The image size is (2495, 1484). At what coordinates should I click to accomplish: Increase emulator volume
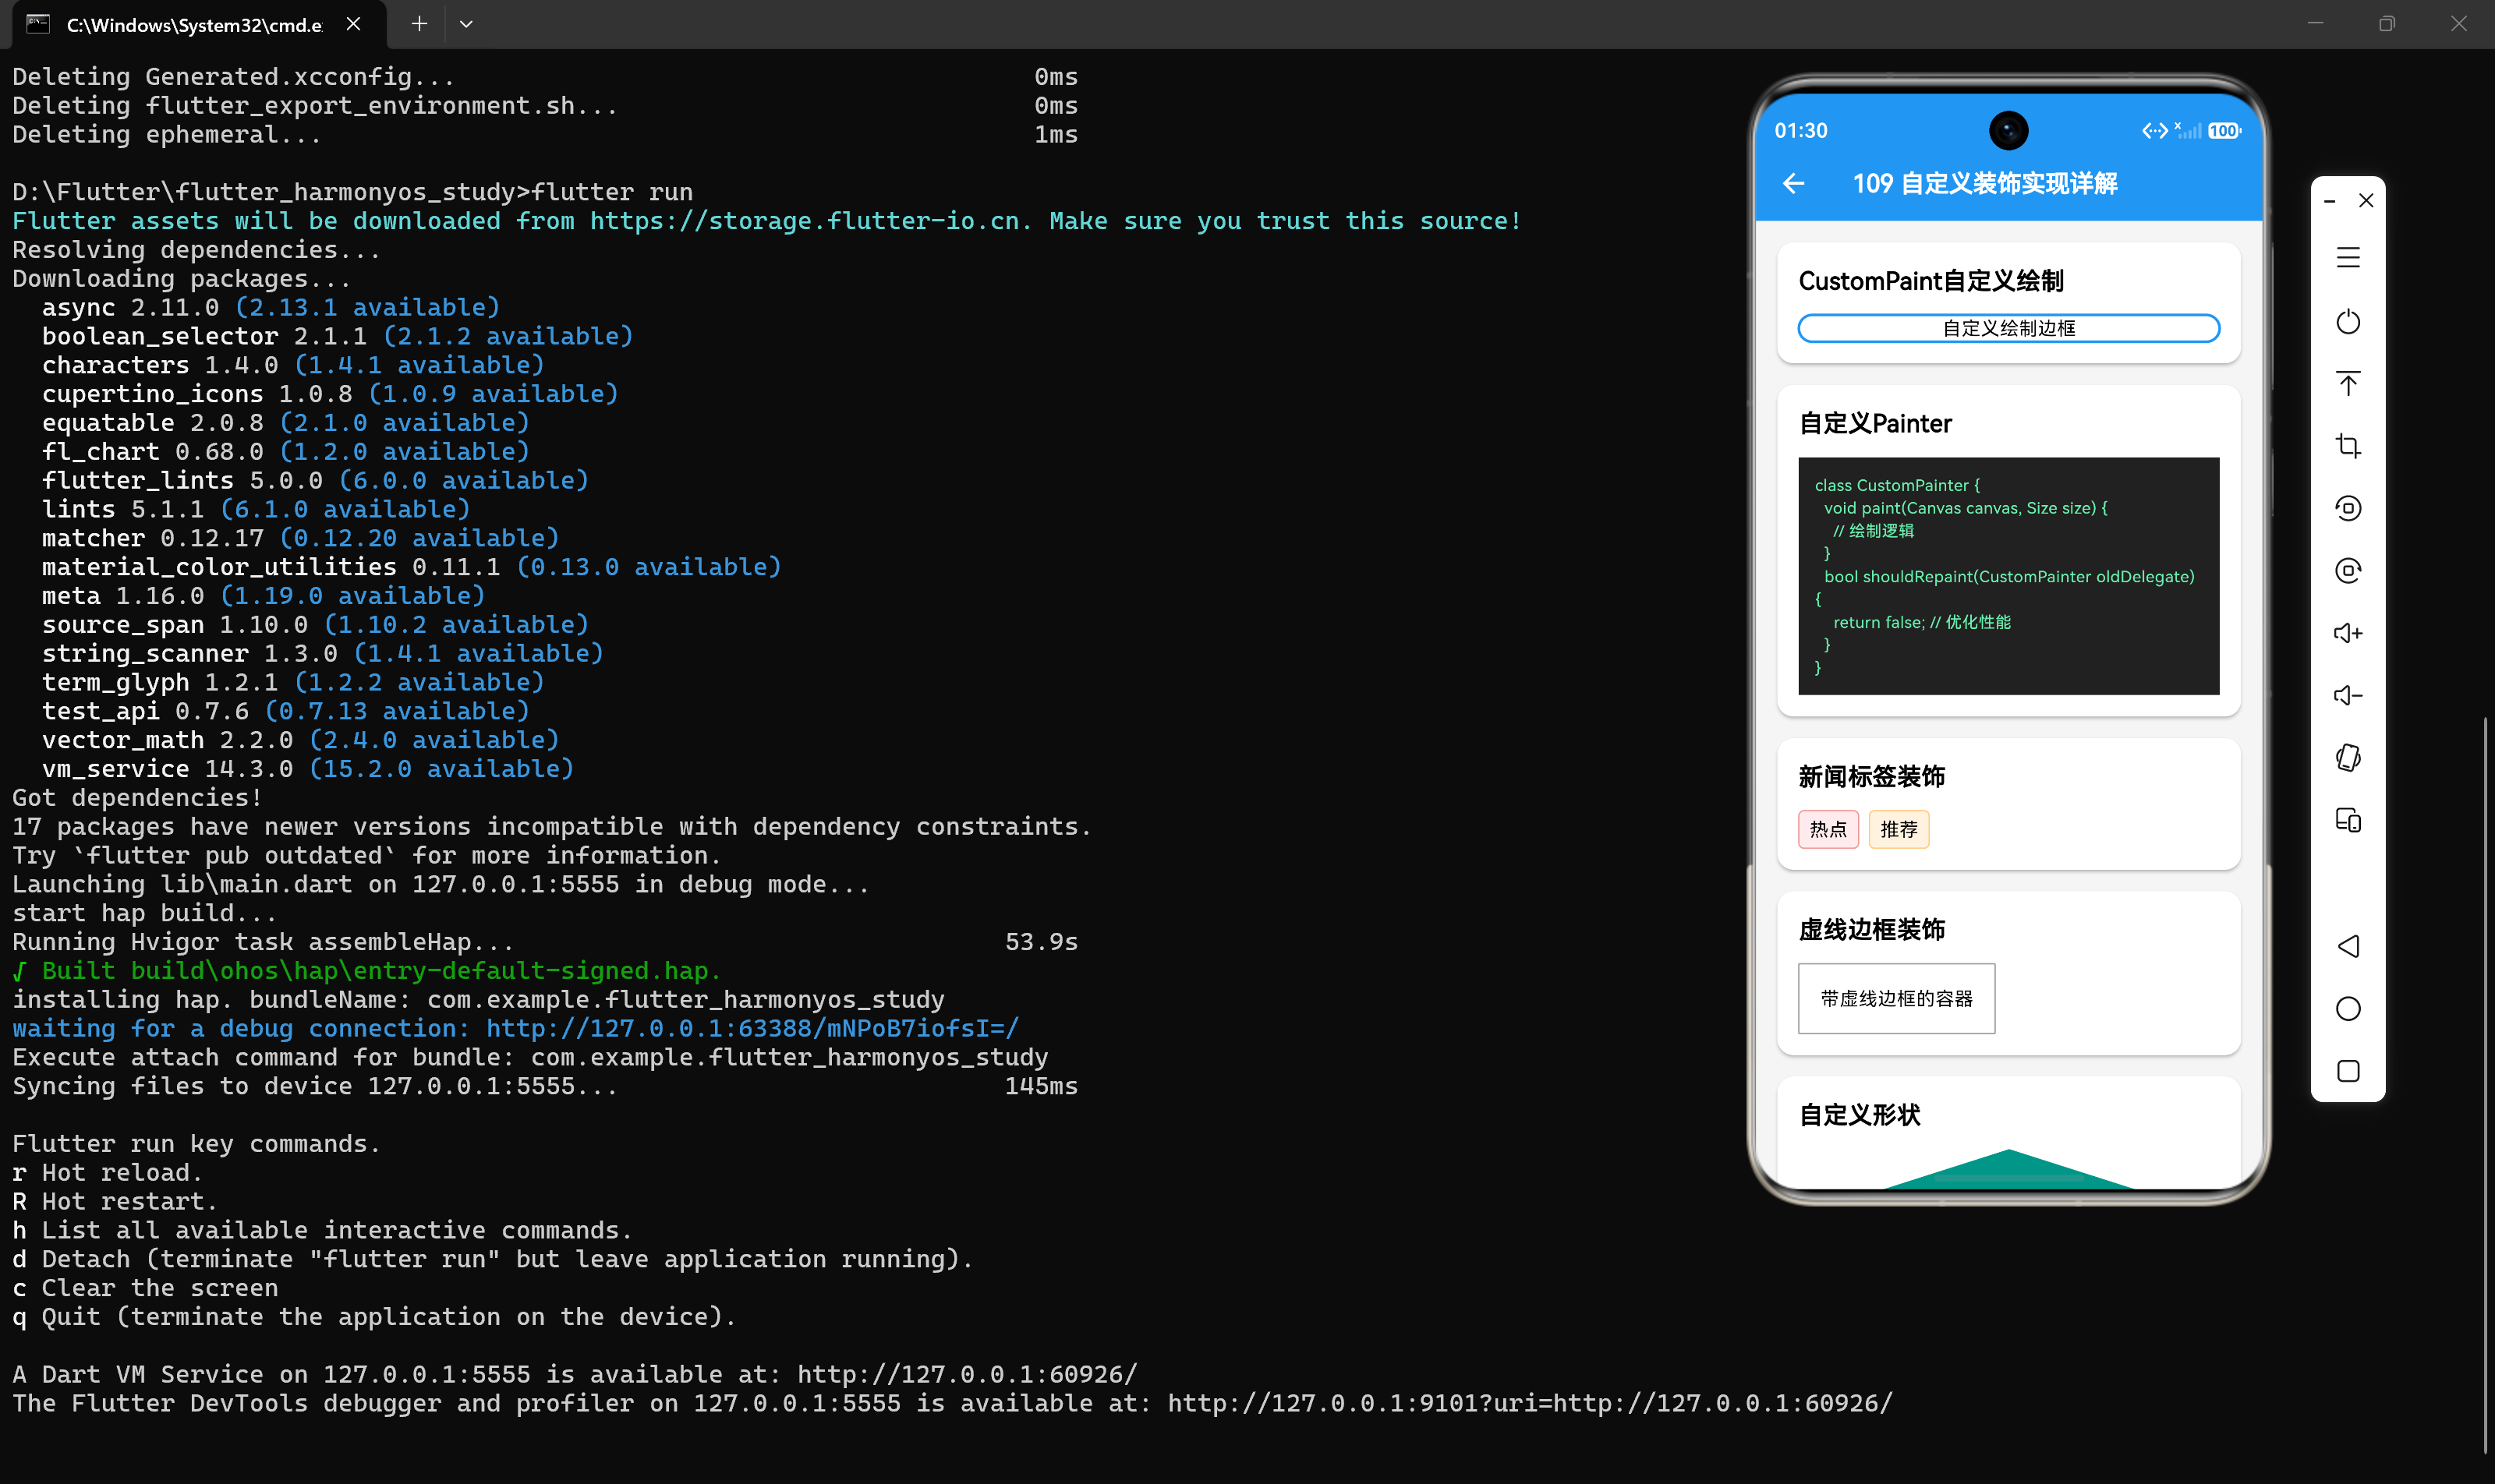click(2348, 633)
